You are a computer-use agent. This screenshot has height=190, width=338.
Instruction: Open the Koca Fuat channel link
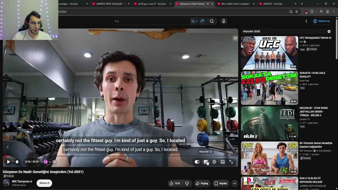[304, 81]
